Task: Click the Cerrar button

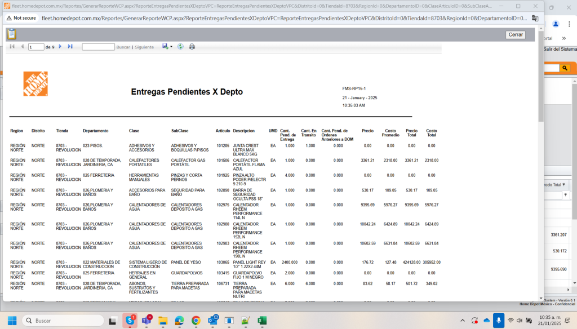Action: pos(516,34)
